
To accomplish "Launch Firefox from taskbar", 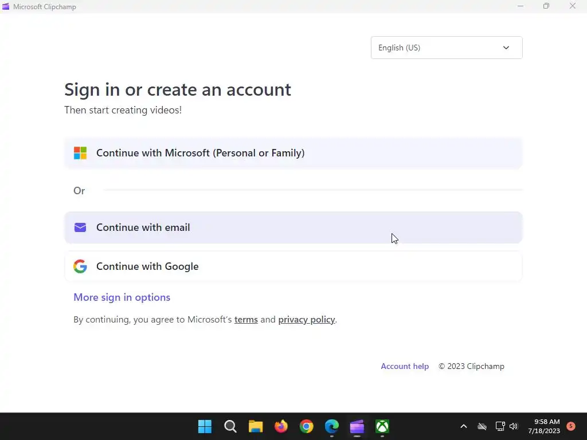I will (281, 426).
